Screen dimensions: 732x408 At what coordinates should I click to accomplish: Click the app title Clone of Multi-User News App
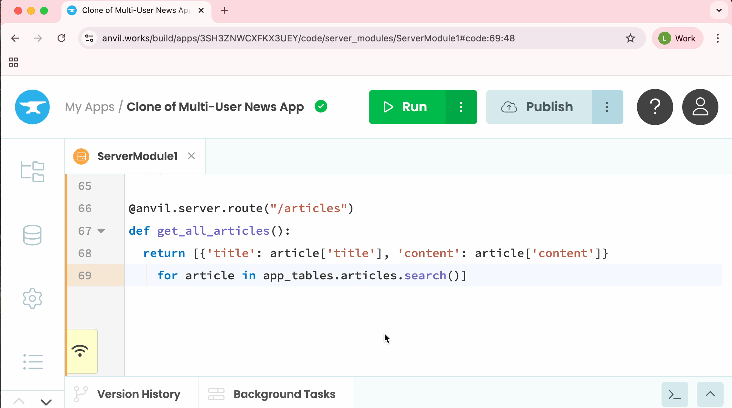click(x=215, y=107)
